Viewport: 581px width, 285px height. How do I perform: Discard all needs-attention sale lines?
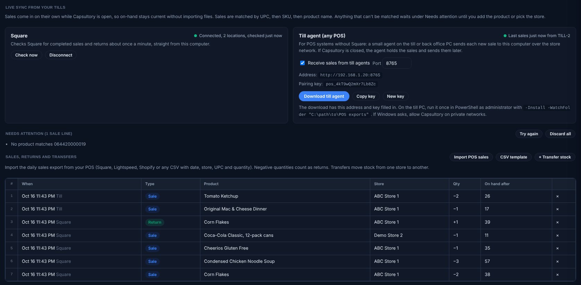pyautogui.click(x=560, y=134)
